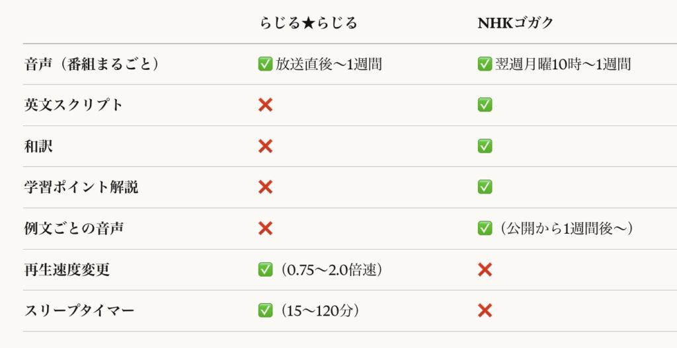Click green check next to （公開から1週間後〜）
Screen dimensions: 677x348
point(485,228)
